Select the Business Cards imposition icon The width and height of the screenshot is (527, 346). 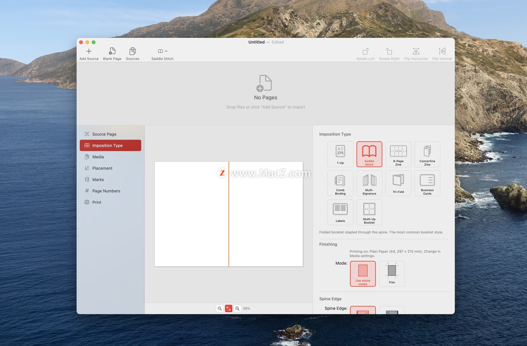427,183
